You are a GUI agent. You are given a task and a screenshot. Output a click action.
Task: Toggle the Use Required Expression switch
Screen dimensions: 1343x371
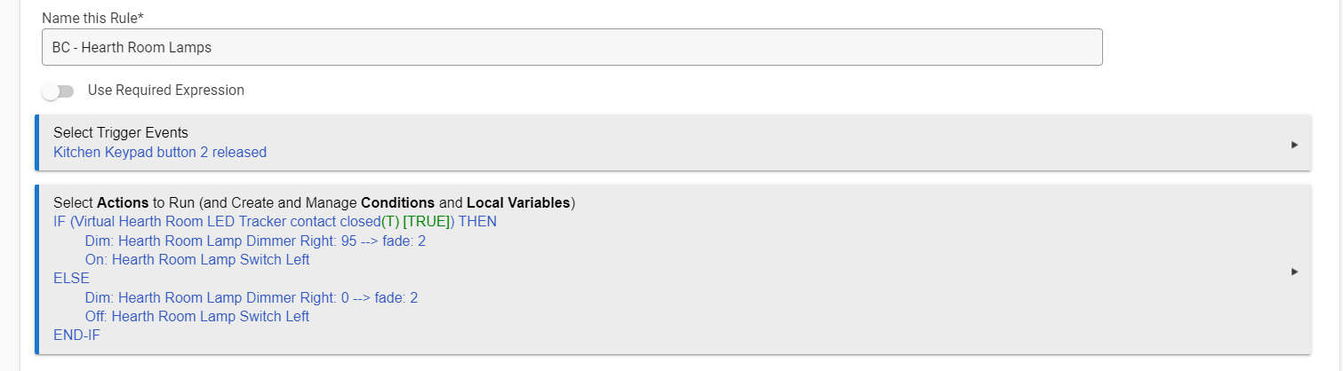click(58, 91)
